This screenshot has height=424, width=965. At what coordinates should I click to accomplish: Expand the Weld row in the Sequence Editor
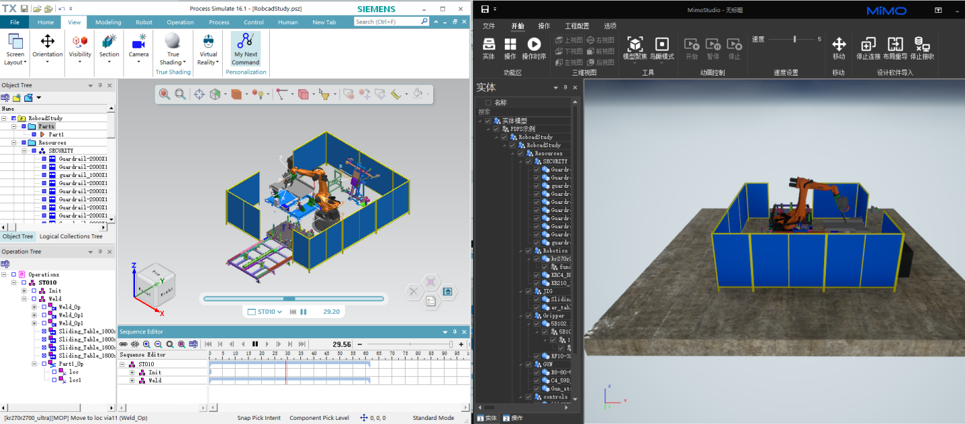click(132, 381)
